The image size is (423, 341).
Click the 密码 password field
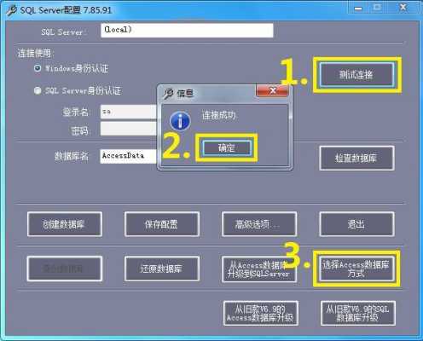129,129
